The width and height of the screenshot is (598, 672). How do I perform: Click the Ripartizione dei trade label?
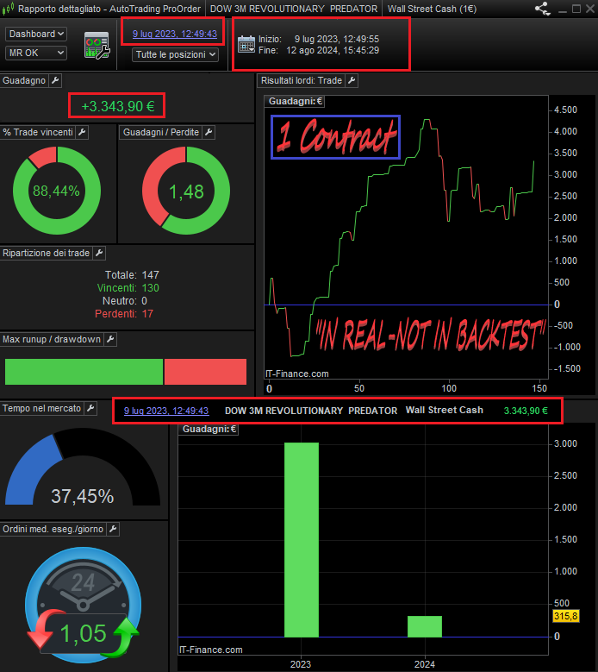[x=47, y=253]
